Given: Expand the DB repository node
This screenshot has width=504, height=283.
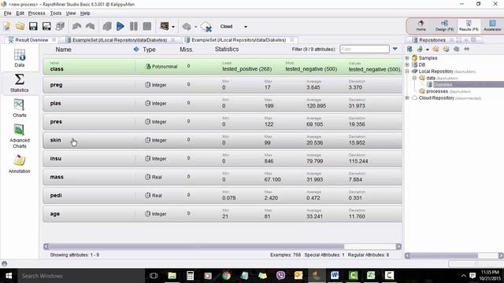Looking at the screenshot, I should pos(407,64).
